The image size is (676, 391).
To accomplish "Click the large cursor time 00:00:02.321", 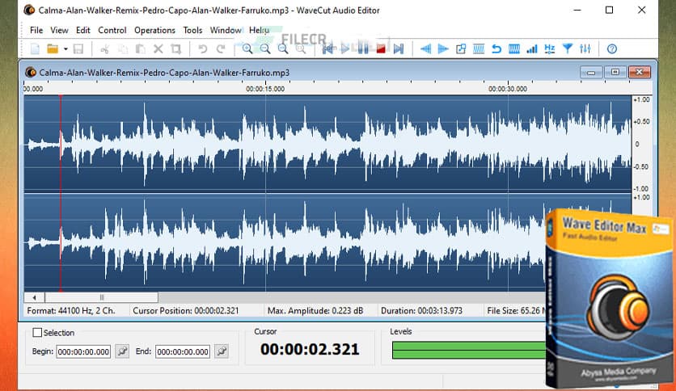I will [310, 349].
